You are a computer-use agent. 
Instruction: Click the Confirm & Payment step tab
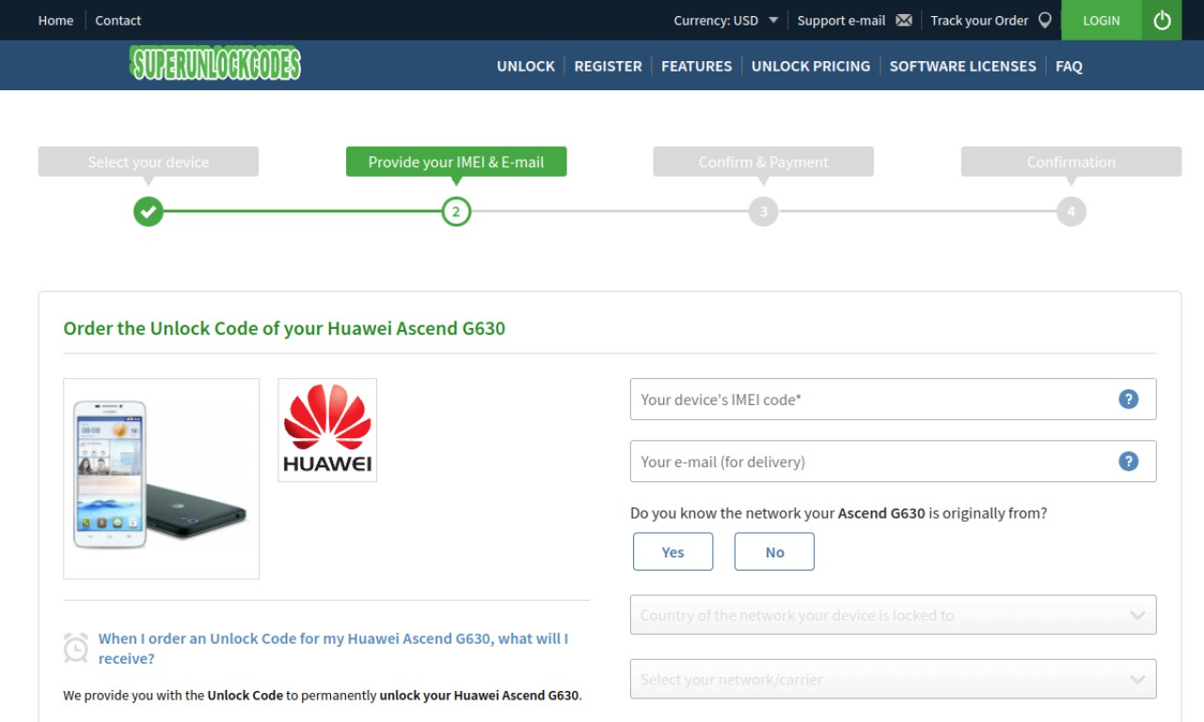(x=764, y=162)
